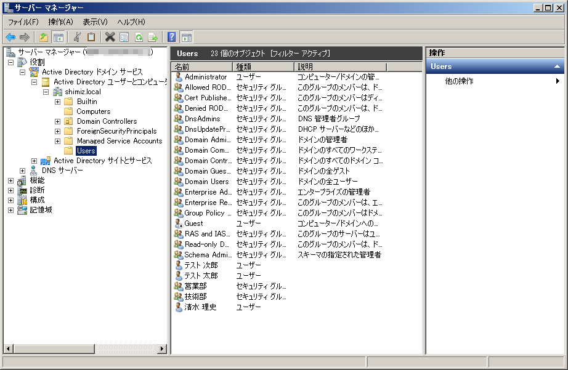This screenshot has height=370, width=568.
Task: Open the 表示(V) menu
Action: [x=95, y=22]
